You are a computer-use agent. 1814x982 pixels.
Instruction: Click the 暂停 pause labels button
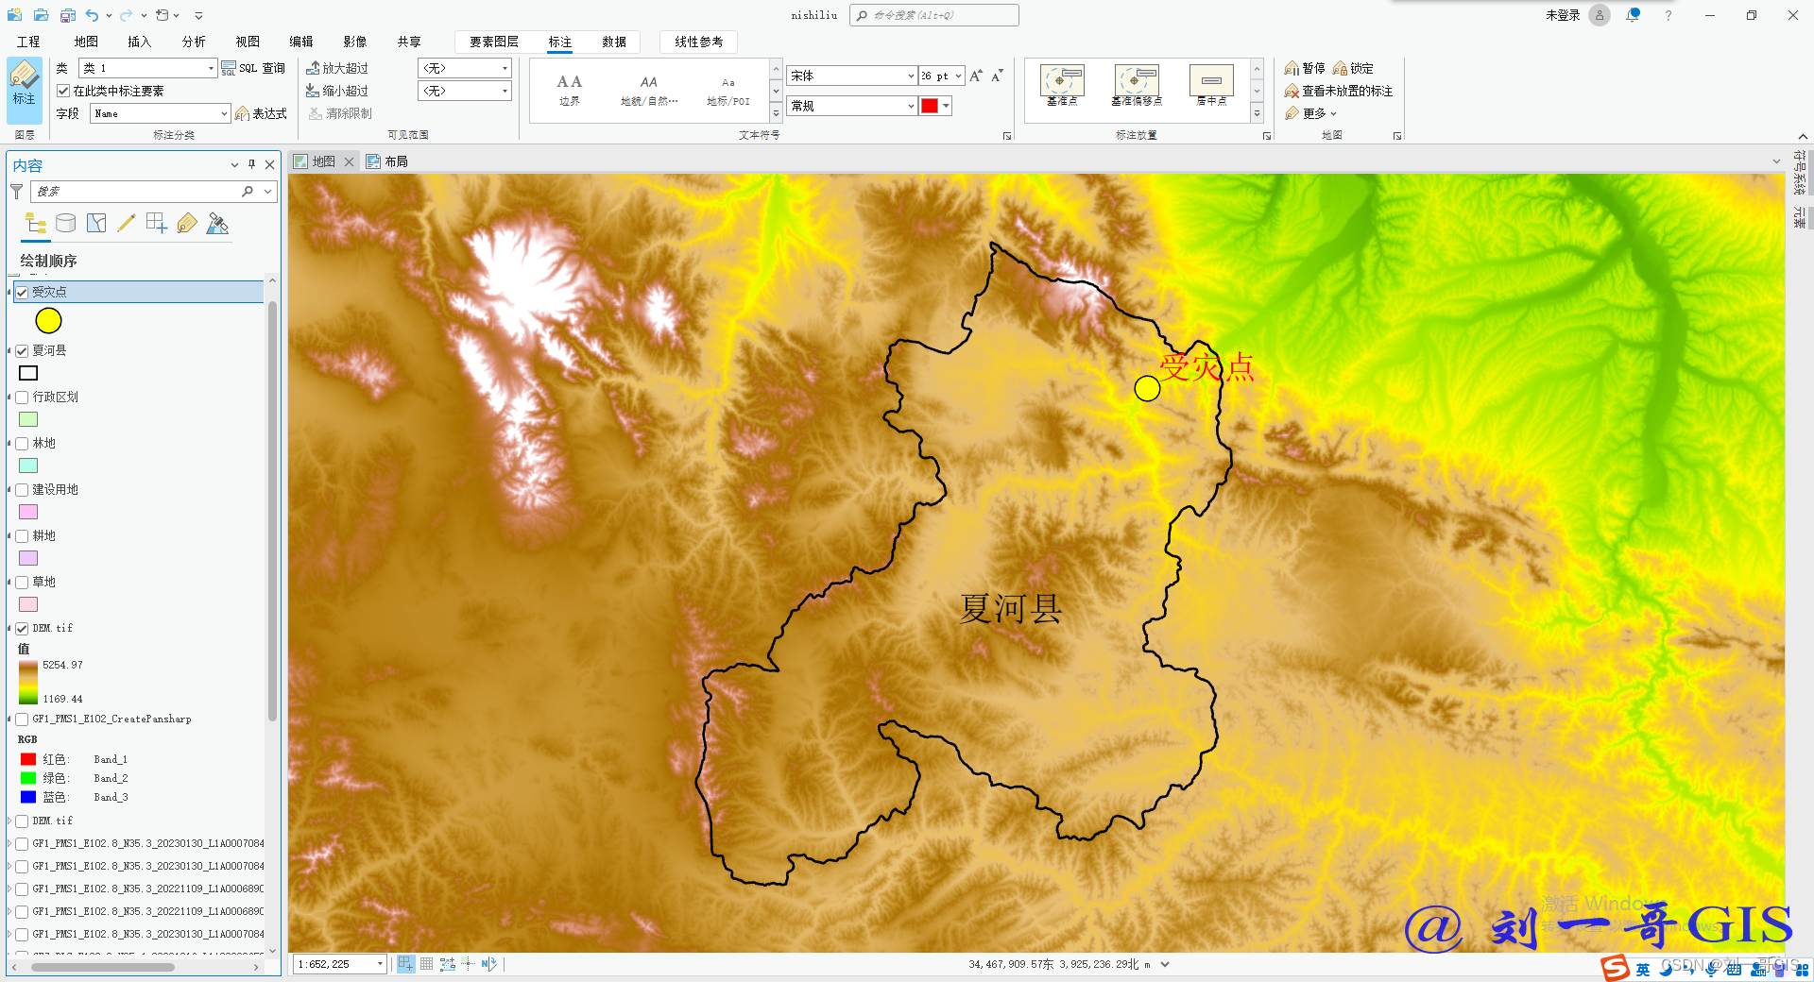click(1305, 68)
